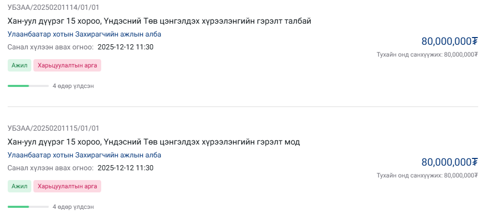The image size is (489, 214).
Task: Click Харьцуулалтын арга tag on the first tender
Action: (67, 65)
